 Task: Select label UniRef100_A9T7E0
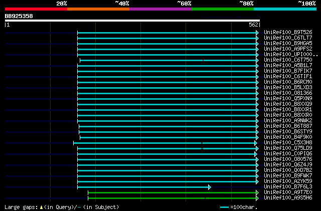[288, 192]
